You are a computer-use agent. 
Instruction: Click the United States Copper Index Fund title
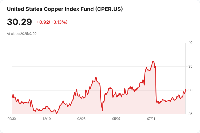[65, 9]
